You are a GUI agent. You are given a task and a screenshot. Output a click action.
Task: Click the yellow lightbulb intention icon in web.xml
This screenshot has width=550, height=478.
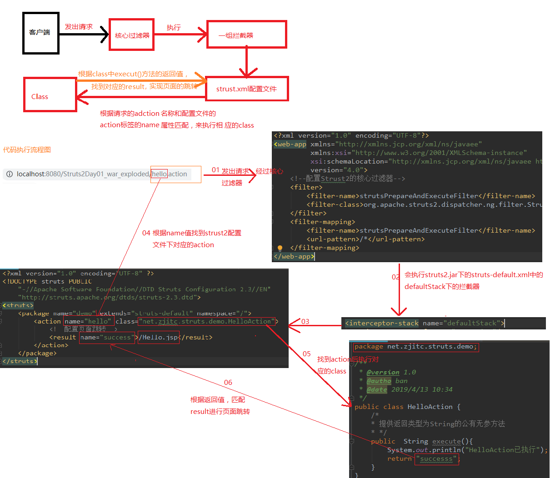[280, 249]
